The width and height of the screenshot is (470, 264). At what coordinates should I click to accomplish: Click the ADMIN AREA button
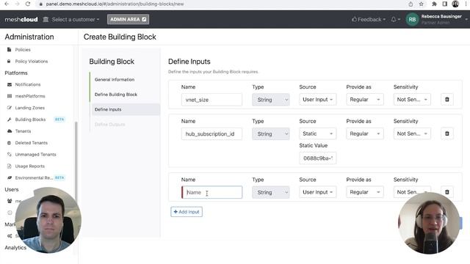pos(128,20)
